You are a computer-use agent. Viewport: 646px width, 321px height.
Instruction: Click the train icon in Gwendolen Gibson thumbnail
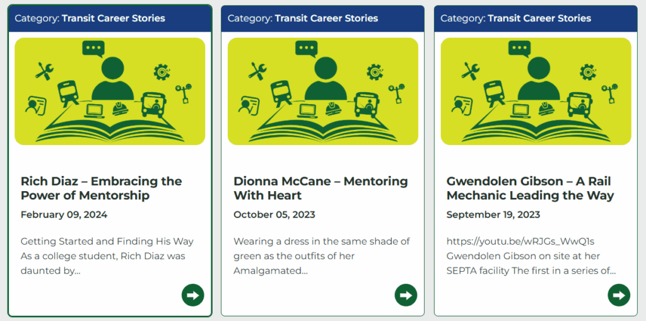[494, 94]
